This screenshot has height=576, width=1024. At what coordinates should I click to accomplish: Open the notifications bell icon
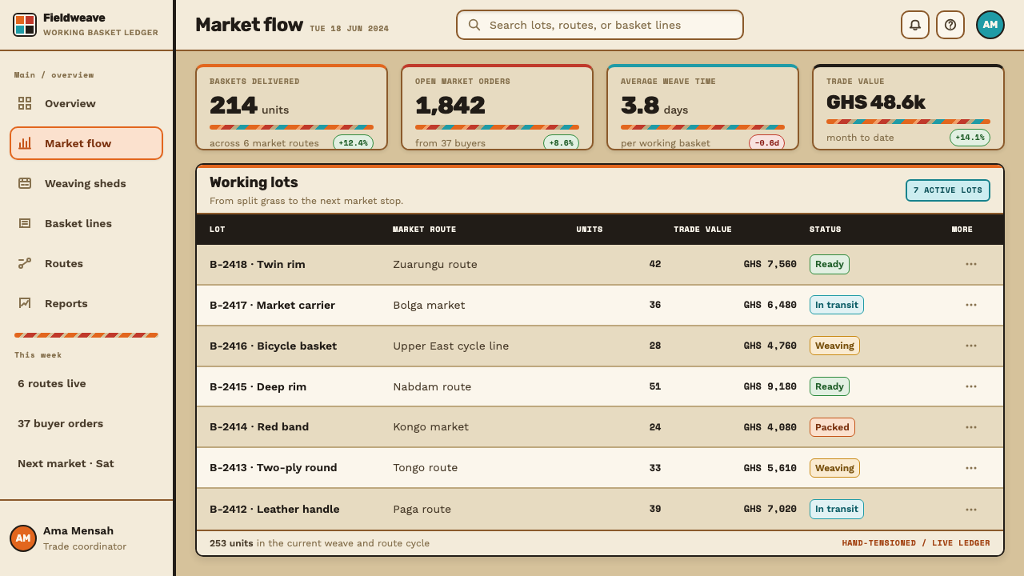click(x=915, y=25)
